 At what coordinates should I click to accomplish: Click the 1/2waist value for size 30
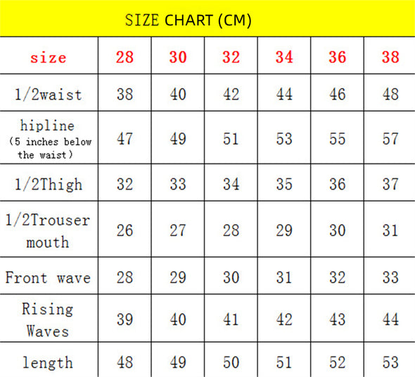point(178,94)
